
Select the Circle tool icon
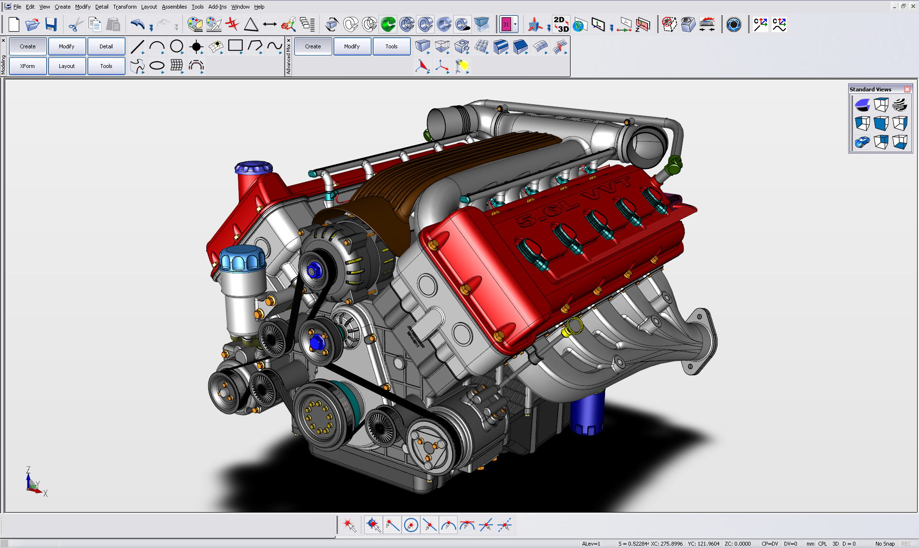(177, 46)
